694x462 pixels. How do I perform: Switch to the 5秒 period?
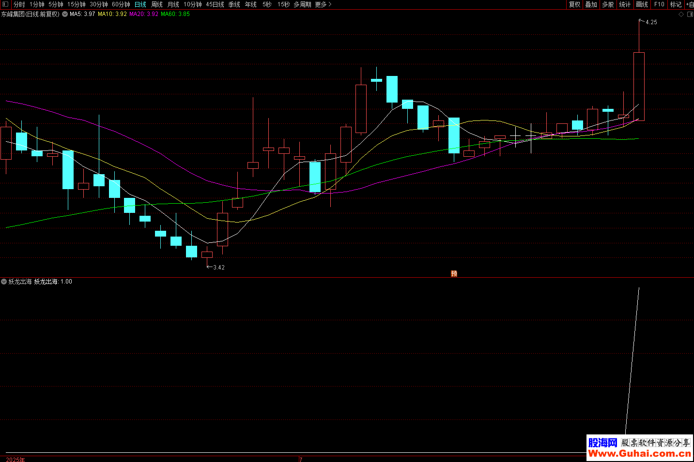[x=267, y=4]
